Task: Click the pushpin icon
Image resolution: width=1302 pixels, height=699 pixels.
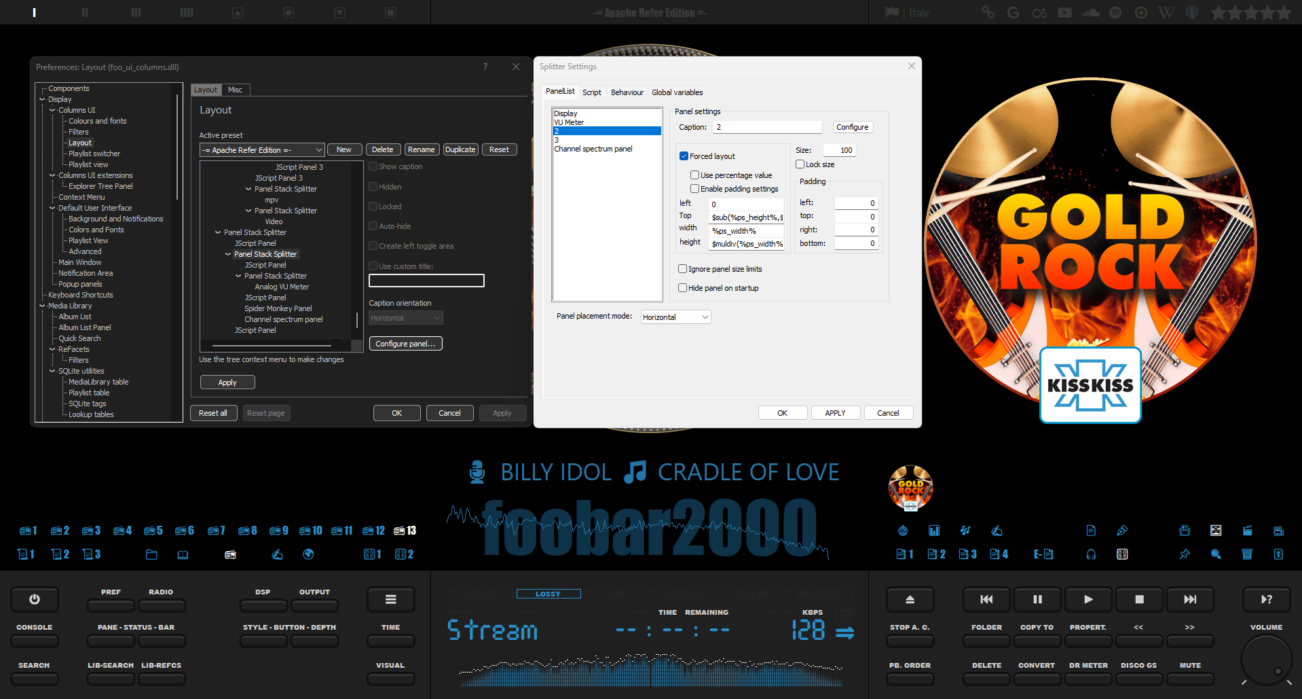Action: 1185,554
